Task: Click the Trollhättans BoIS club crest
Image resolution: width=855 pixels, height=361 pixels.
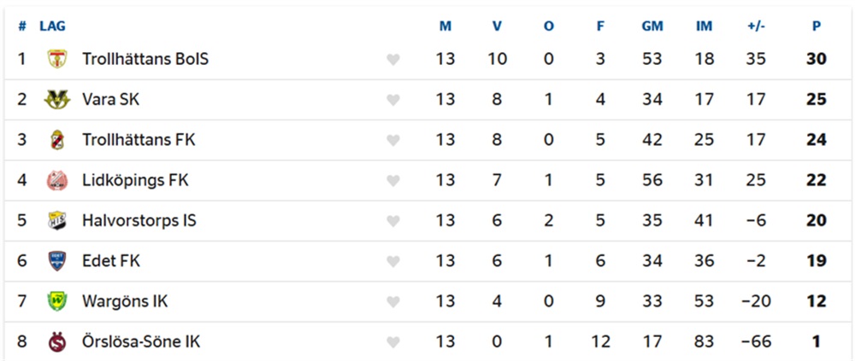Action: click(56, 59)
